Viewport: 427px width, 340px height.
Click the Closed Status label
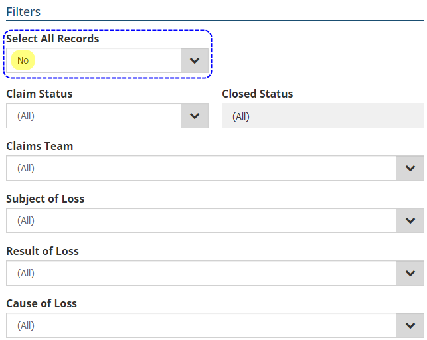(x=257, y=94)
